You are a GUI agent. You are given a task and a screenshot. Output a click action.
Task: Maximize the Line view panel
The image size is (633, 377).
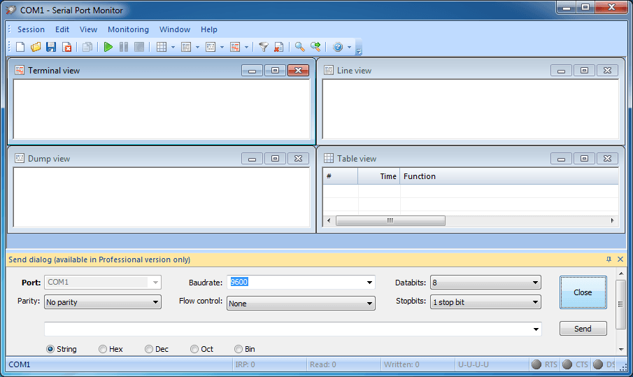(x=584, y=70)
